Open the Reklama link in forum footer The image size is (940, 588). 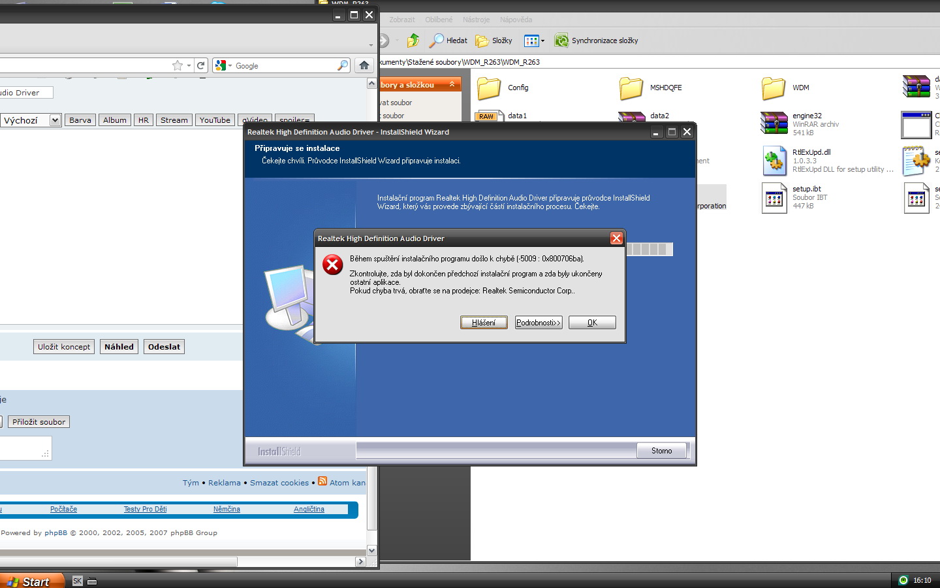click(x=225, y=483)
